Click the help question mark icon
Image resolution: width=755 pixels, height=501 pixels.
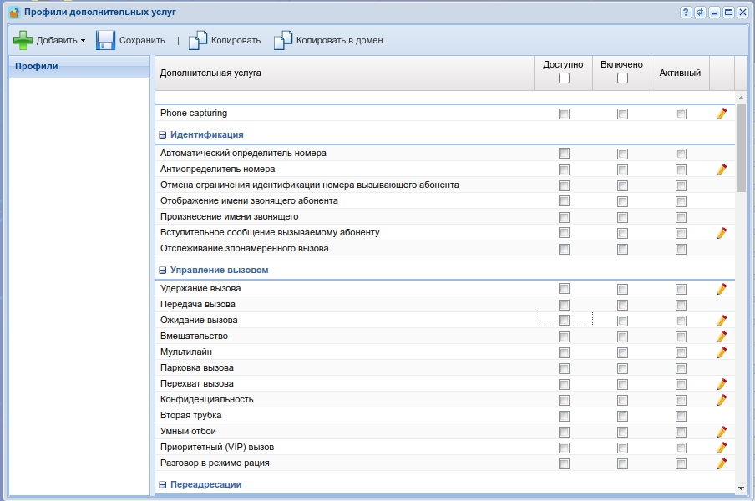686,13
